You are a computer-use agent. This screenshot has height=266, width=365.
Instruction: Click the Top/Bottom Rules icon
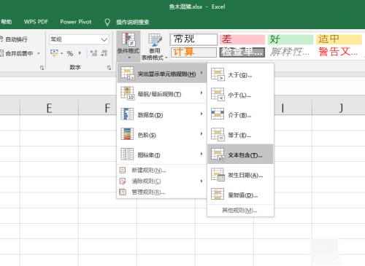[128, 93]
